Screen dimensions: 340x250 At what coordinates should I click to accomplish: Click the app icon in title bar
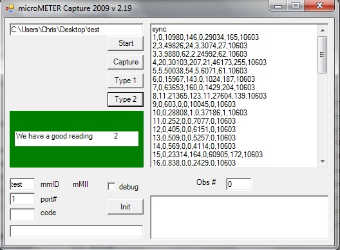[10, 8]
